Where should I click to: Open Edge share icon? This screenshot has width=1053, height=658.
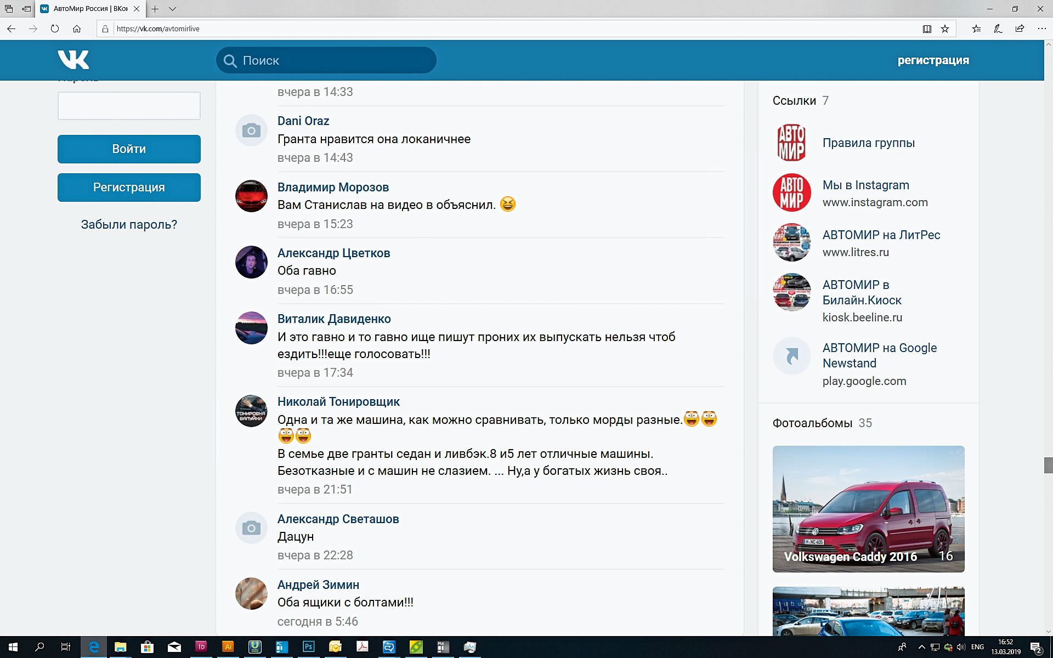pos(1020,29)
